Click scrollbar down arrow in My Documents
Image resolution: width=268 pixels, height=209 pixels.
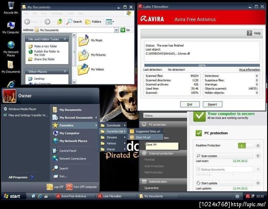point(74,82)
